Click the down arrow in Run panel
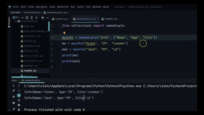204x115 pixels. click(x=19, y=90)
